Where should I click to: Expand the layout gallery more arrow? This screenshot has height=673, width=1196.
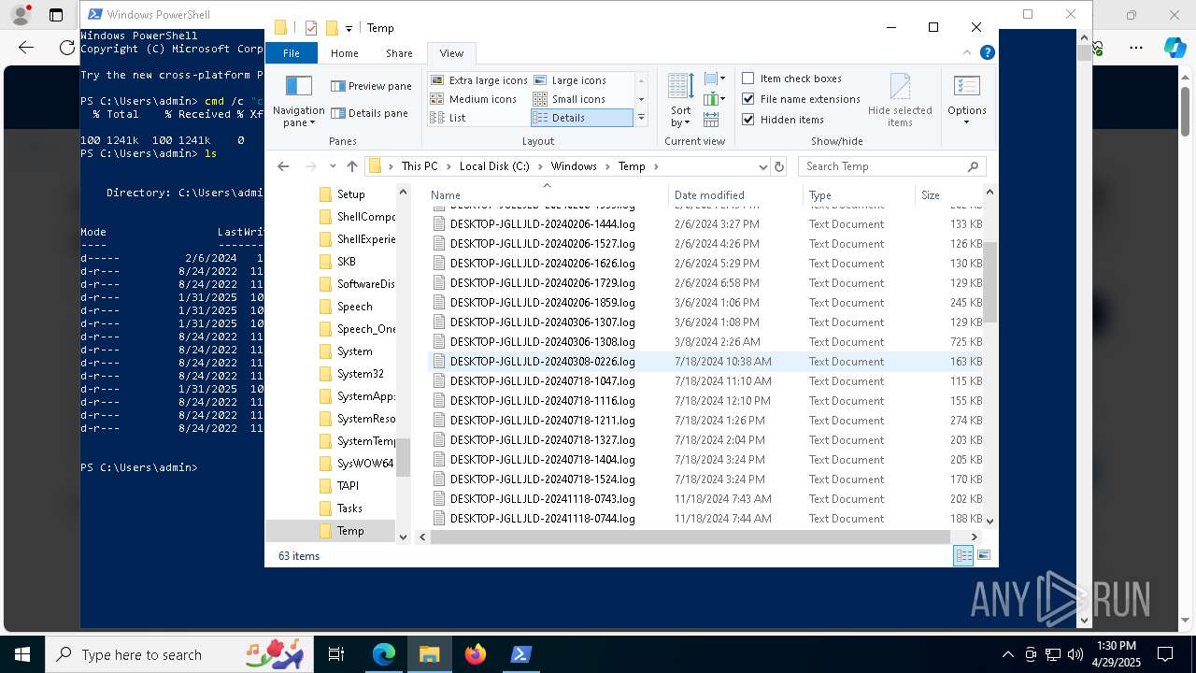tap(641, 119)
